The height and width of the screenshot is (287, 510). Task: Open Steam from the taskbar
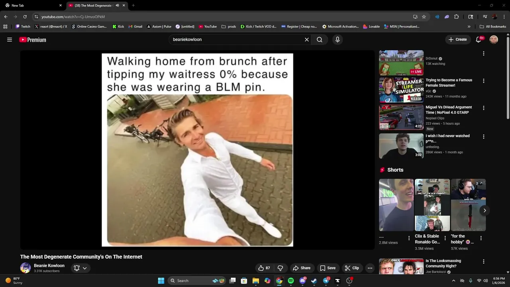pos(314,281)
